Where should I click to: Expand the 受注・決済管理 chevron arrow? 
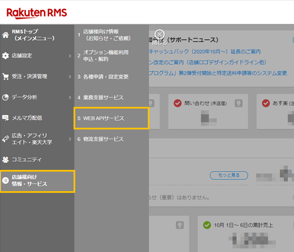pos(70,76)
